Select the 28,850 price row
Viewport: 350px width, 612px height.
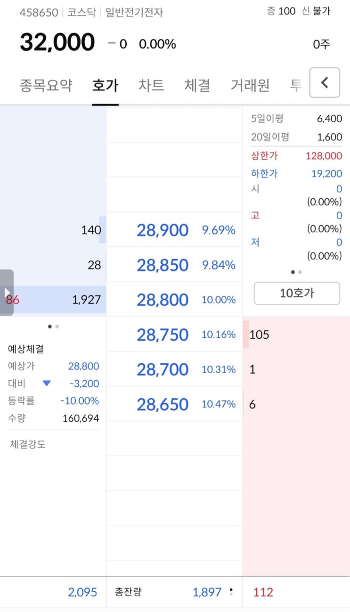click(174, 265)
